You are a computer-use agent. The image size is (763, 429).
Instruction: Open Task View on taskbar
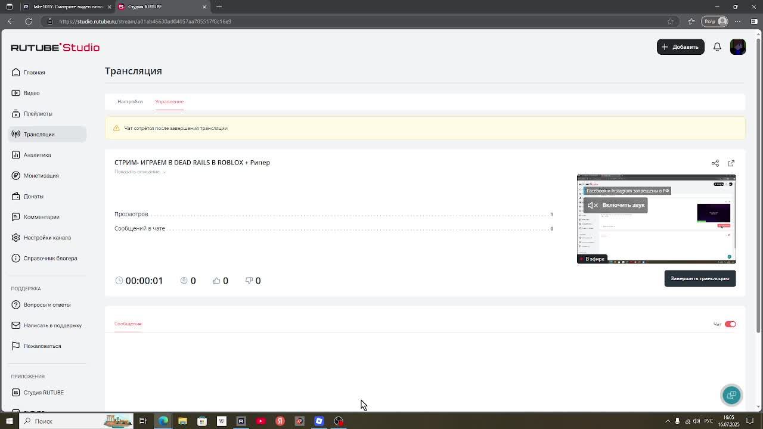(143, 421)
